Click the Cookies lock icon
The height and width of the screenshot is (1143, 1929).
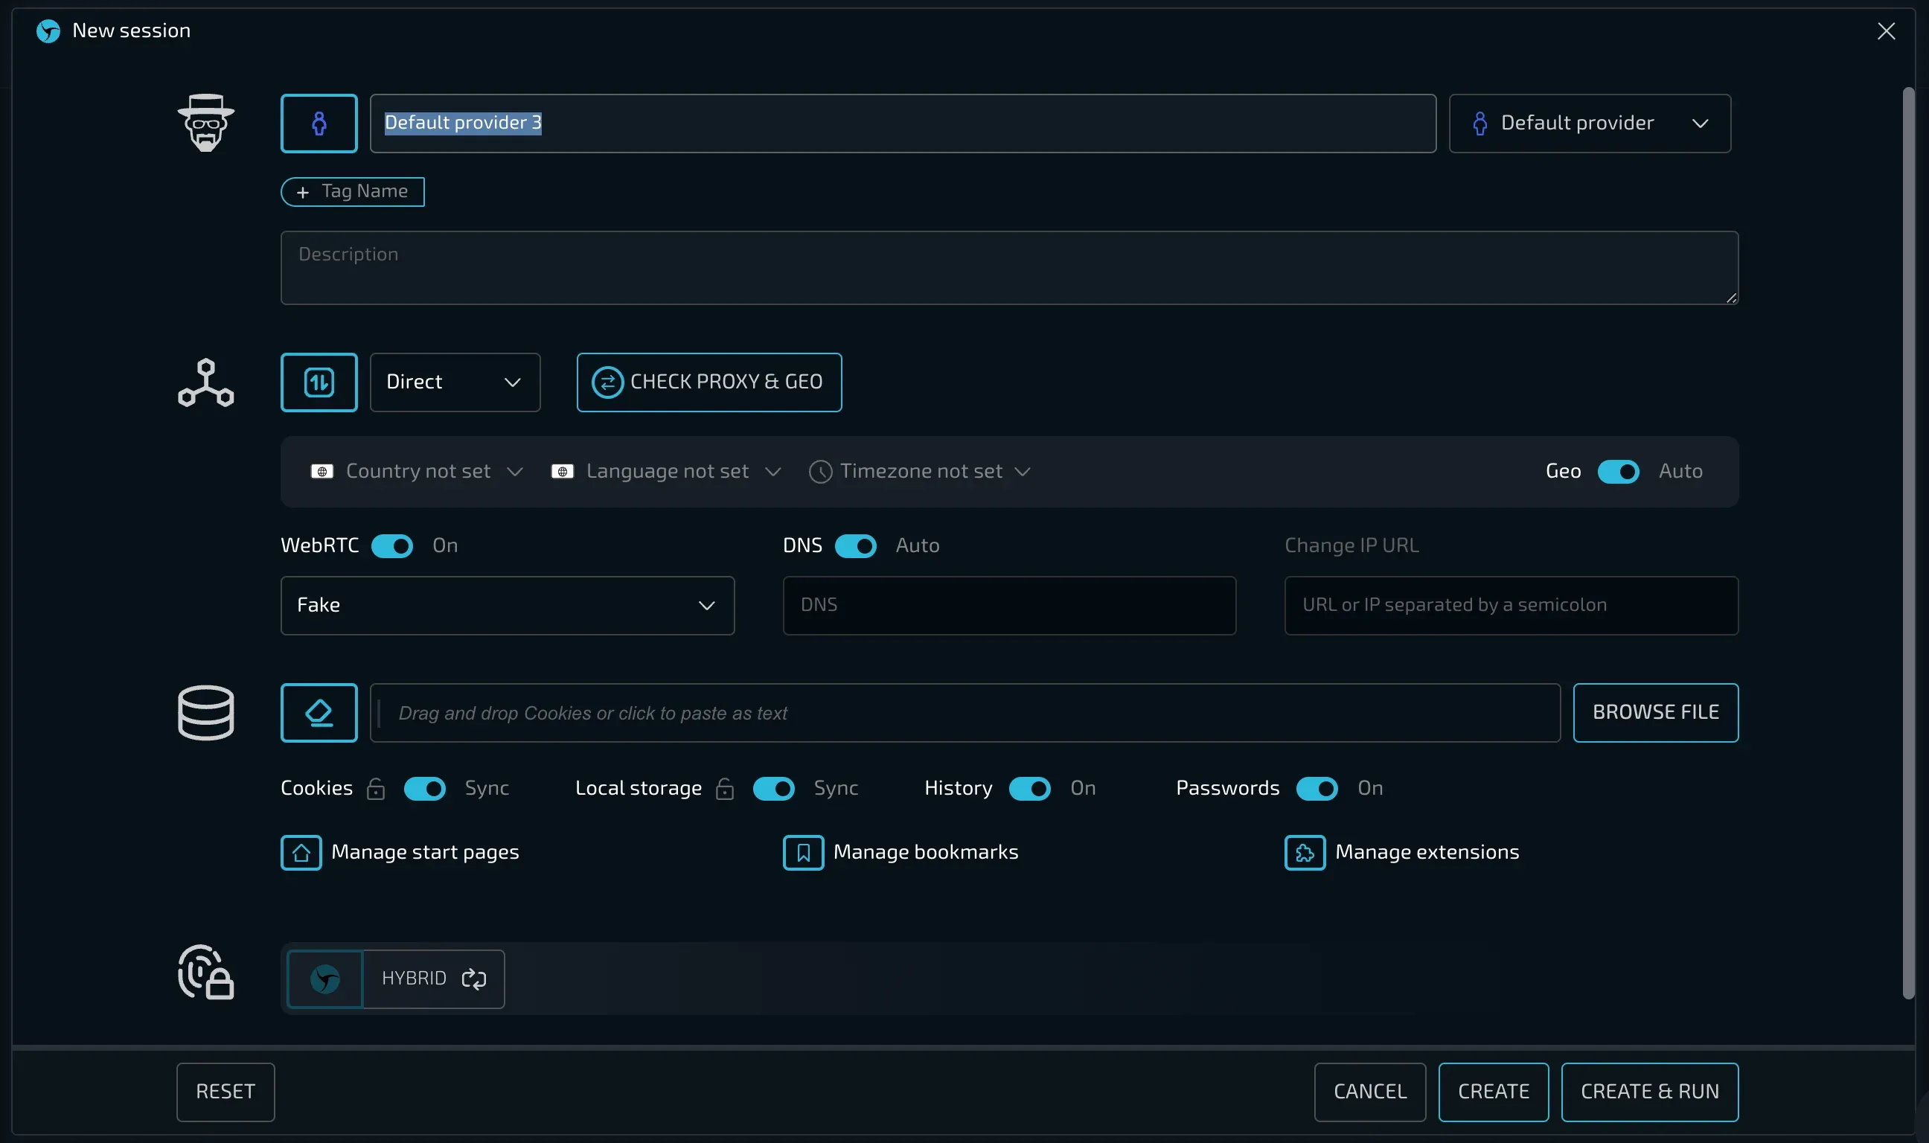(376, 789)
